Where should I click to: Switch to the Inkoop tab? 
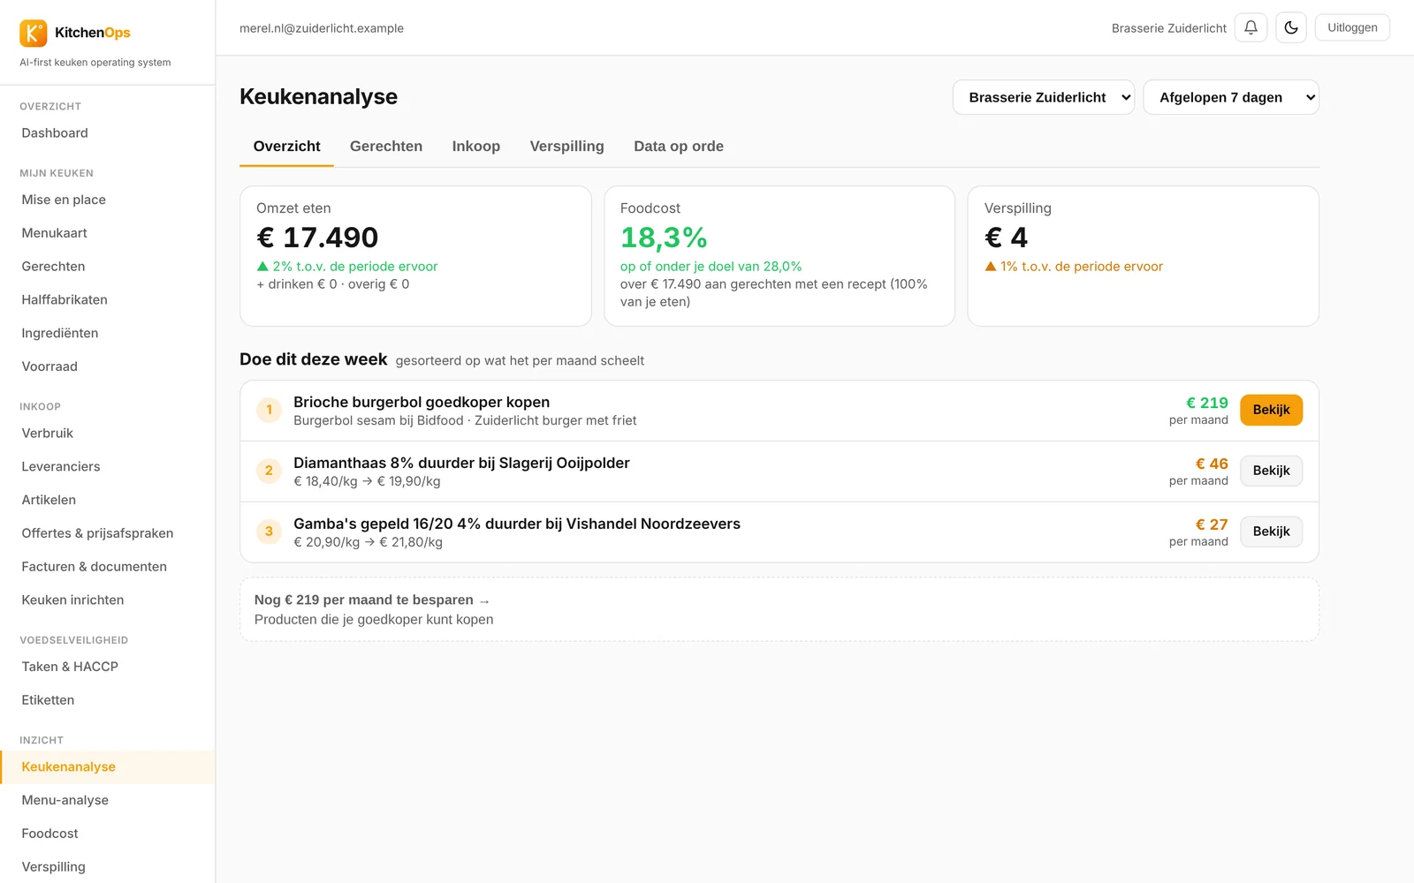coord(476,147)
